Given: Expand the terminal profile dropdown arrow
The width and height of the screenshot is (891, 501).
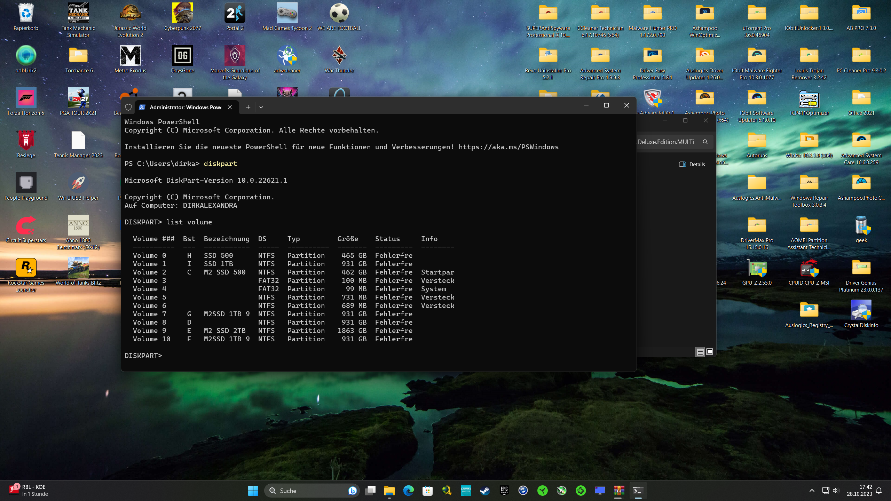Looking at the screenshot, I should click(x=261, y=107).
